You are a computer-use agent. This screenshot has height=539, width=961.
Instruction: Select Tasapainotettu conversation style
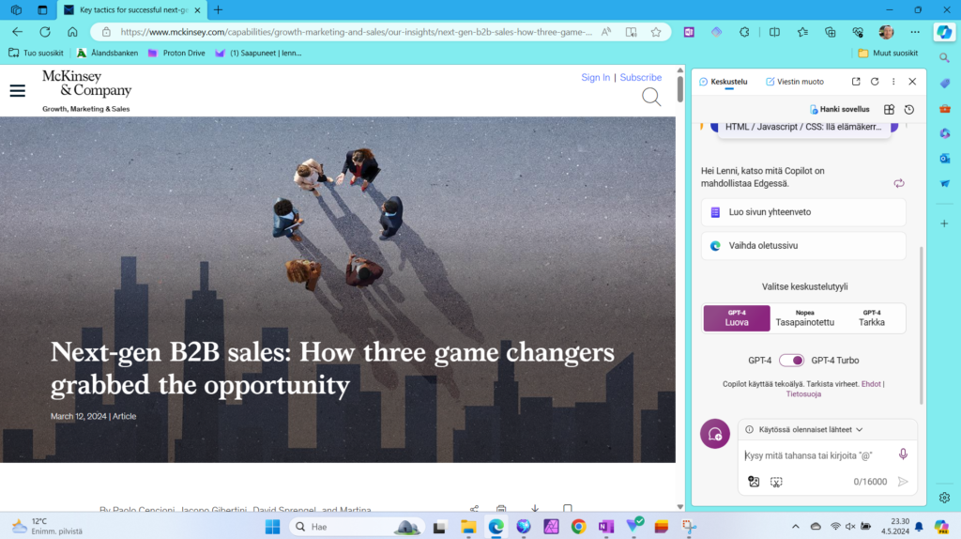click(804, 318)
